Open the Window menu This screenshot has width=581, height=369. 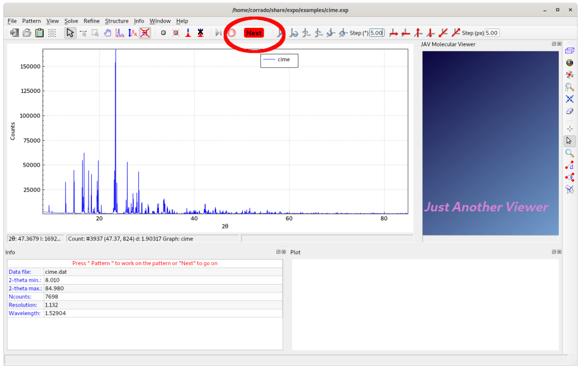[160, 21]
